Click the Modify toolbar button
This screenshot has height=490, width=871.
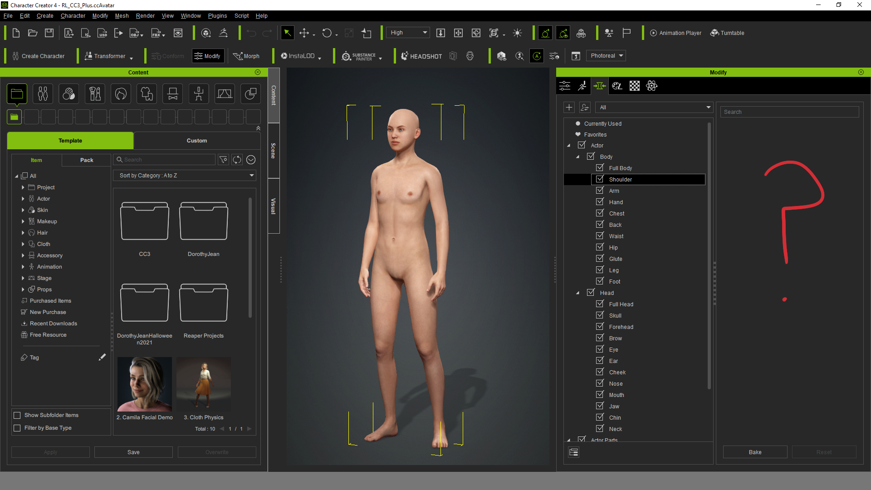(x=208, y=56)
